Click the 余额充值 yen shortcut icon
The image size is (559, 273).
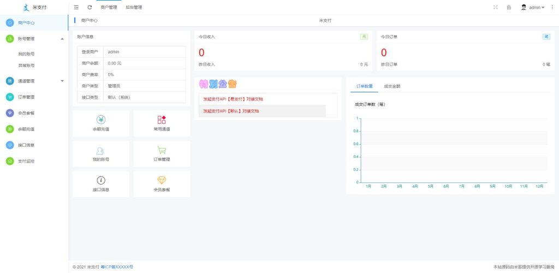click(x=101, y=120)
